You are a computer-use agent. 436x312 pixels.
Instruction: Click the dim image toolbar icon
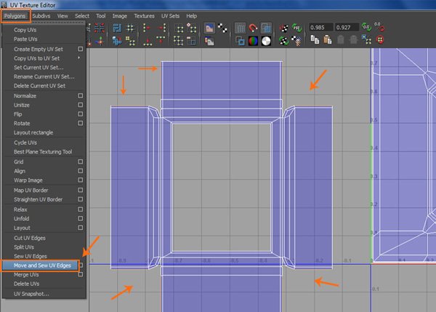tap(209, 41)
